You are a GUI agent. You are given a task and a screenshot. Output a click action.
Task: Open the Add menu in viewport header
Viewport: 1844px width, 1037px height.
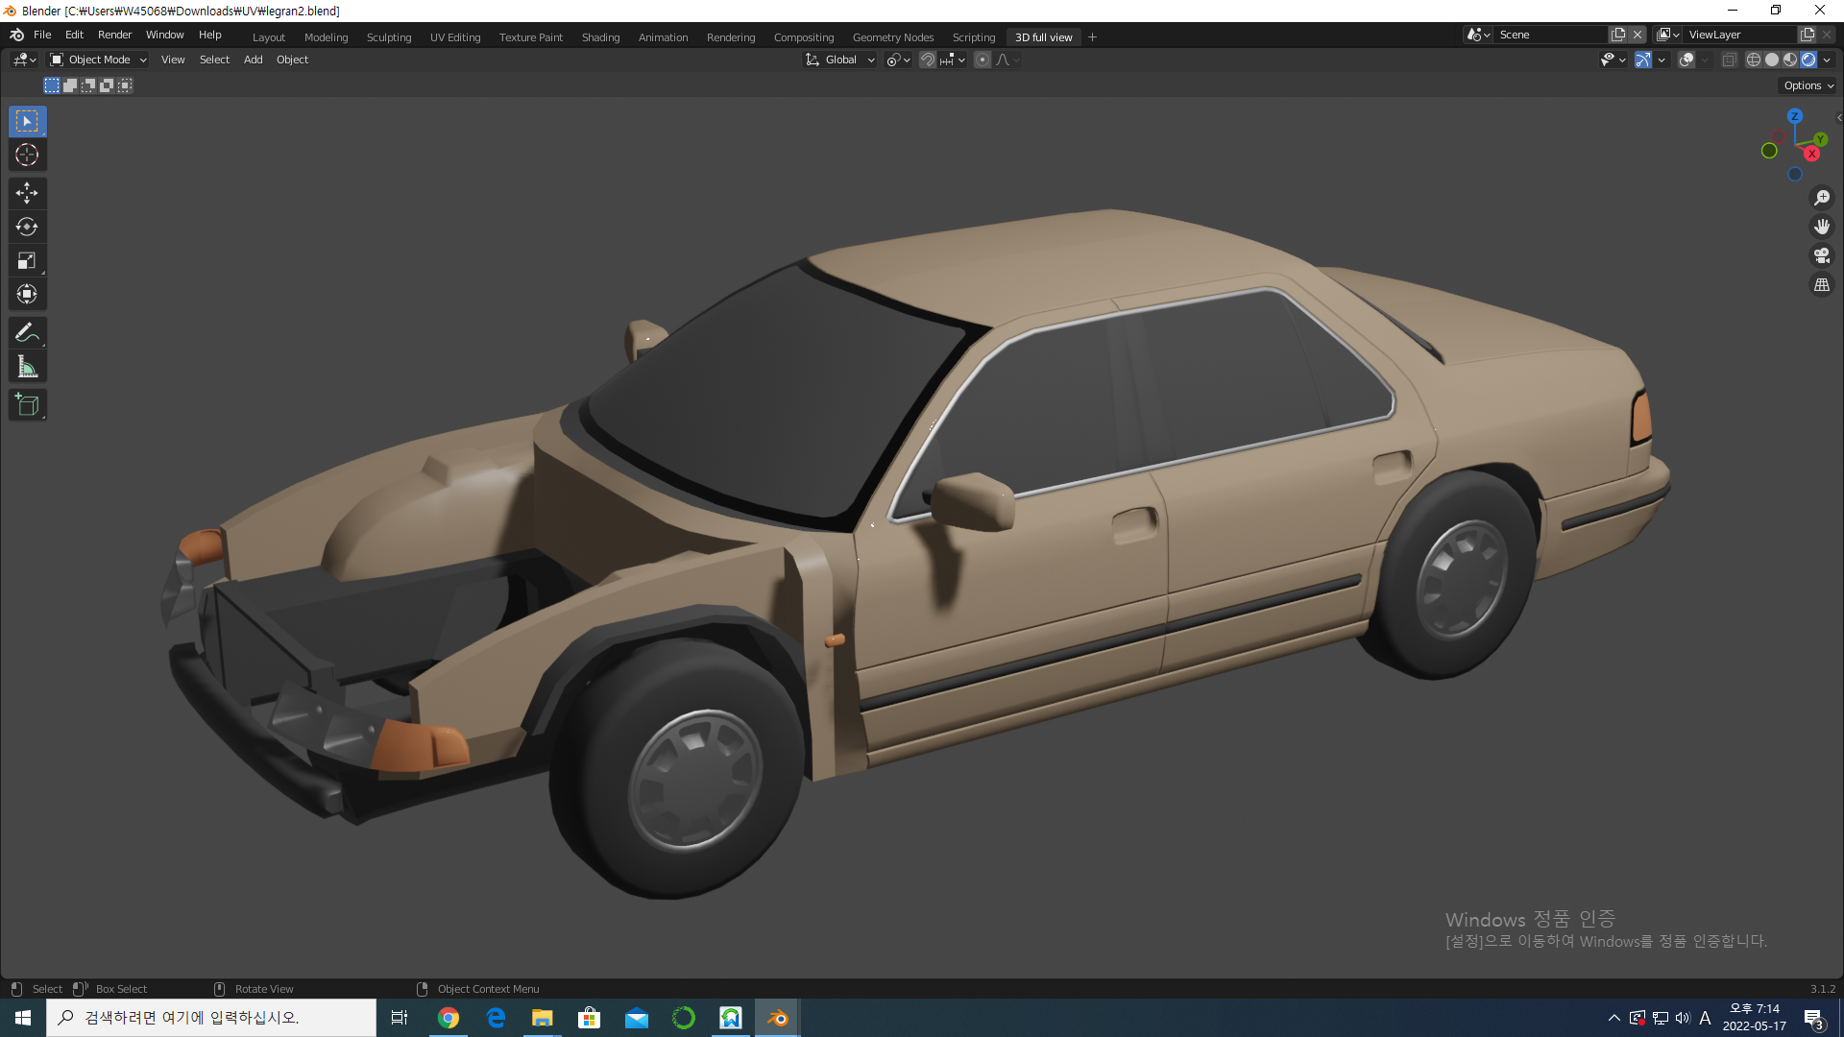253,60
